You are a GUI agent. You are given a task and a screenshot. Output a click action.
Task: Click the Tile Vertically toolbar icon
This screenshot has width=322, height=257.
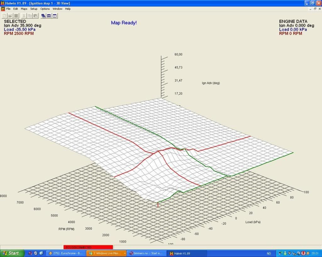click(55, 16)
